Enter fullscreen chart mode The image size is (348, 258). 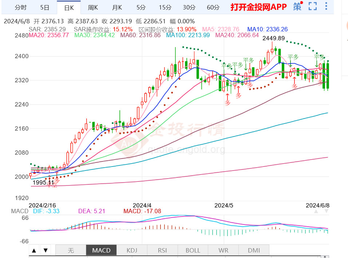[x=312, y=7]
